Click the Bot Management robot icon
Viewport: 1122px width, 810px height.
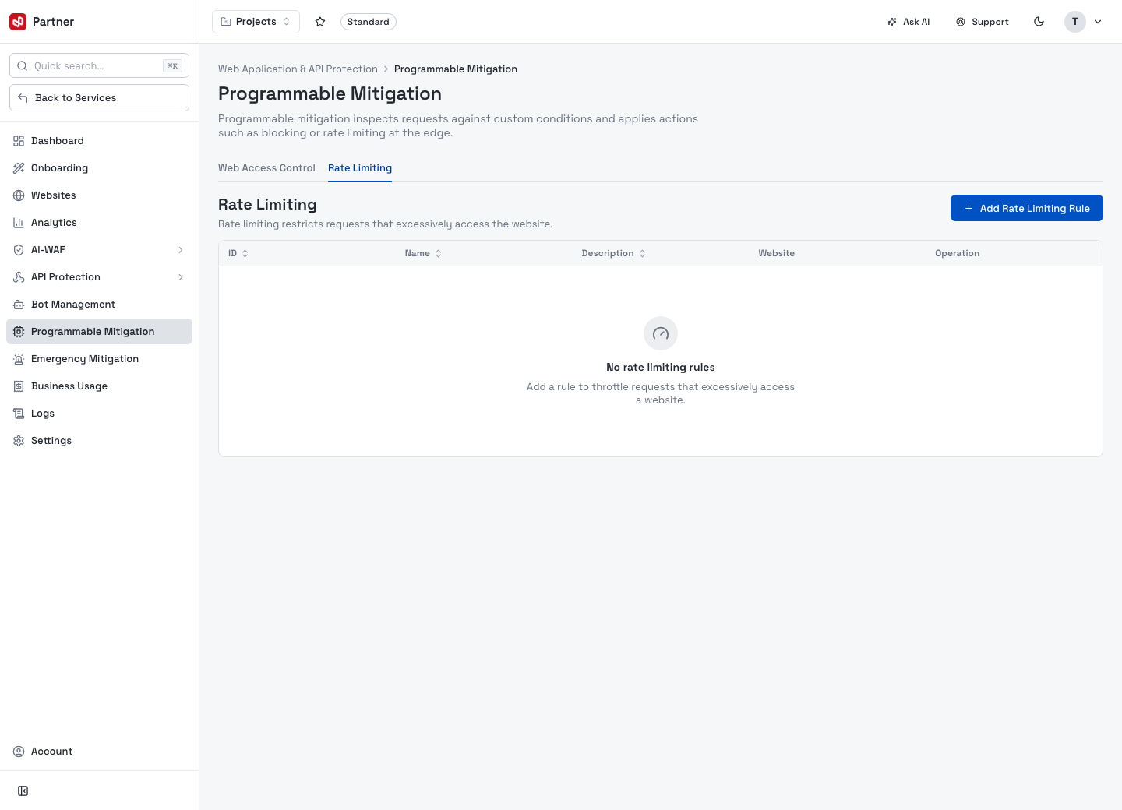pos(19,305)
